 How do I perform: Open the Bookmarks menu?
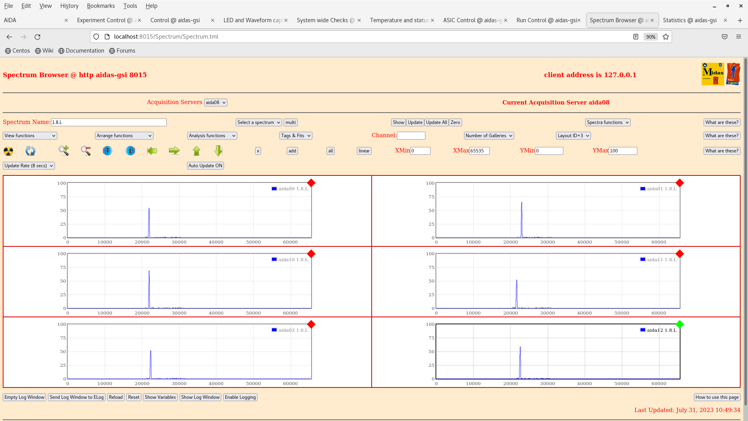click(x=101, y=6)
